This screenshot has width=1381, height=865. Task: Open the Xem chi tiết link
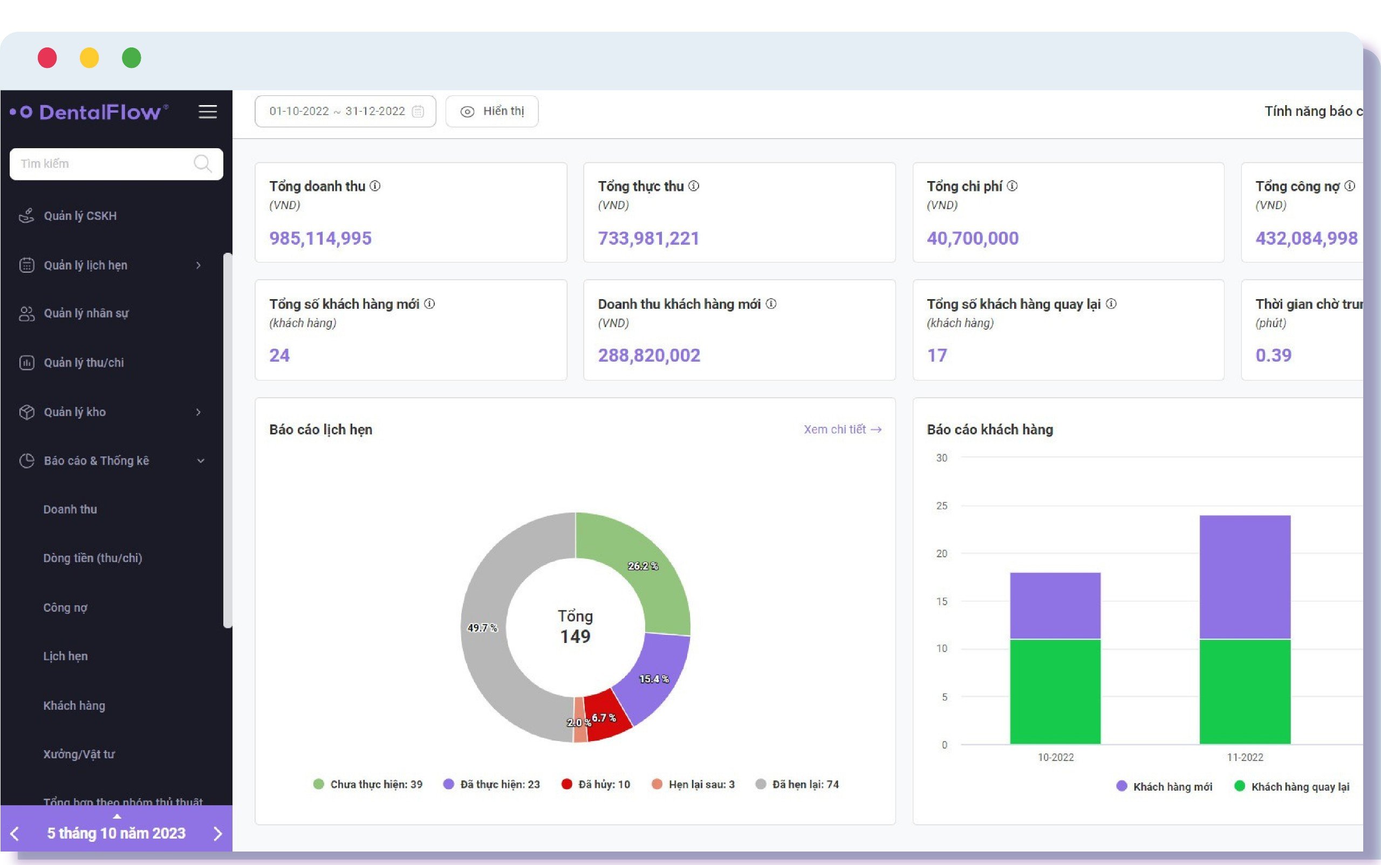[842, 429]
